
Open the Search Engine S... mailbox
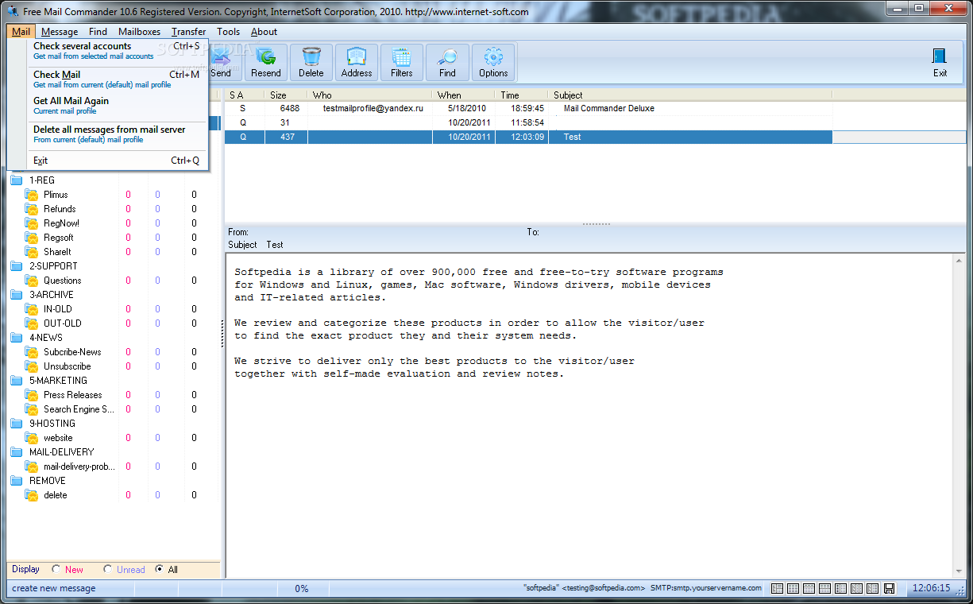pyautogui.click(x=79, y=409)
